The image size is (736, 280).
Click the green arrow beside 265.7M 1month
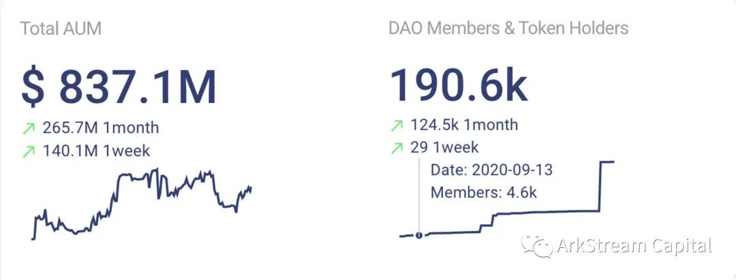tap(29, 128)
